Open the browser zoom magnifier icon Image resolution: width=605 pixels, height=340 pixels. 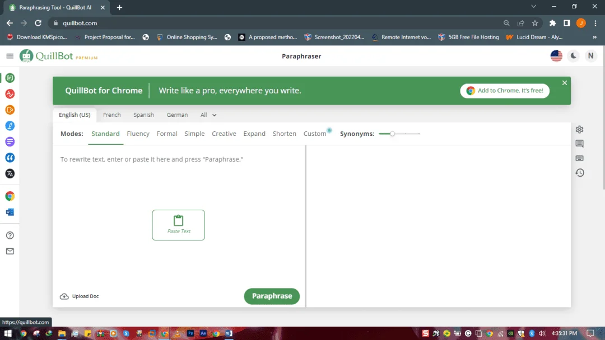click(x=506, y=23)
